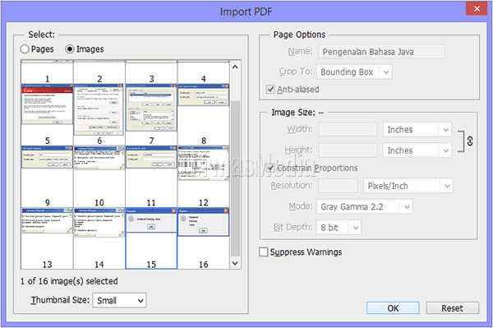Select image thumbnail 13
This screenshot has height=328, width=493.
click(x=47, y=238)
